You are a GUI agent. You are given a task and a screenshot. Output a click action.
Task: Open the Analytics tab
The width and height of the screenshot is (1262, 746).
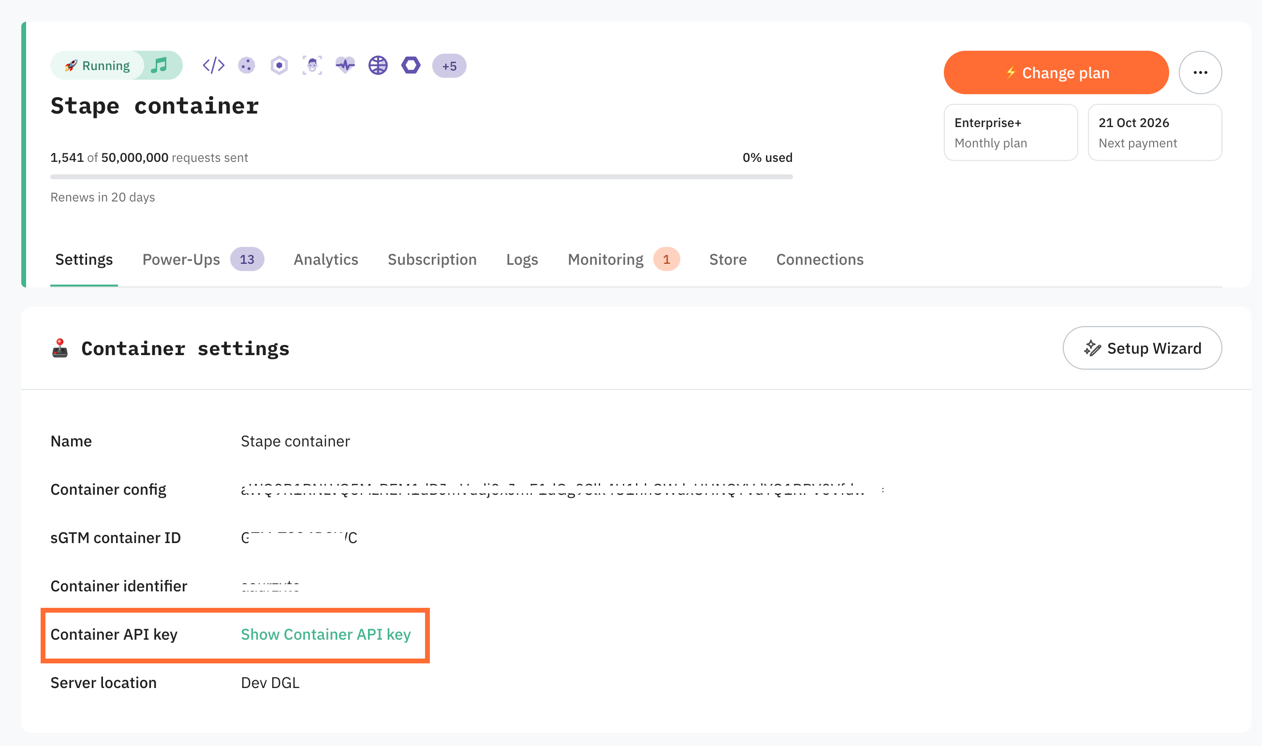(326, 259)
